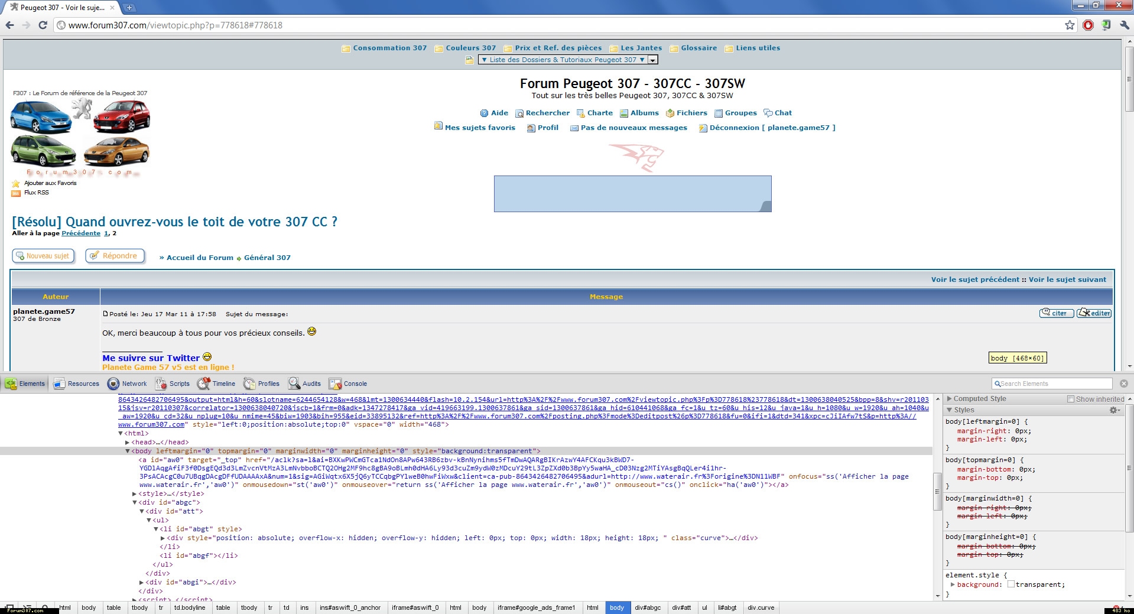Click the Fichiers icon

[670, 113]
